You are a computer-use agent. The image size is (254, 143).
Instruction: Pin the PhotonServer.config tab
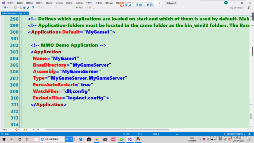(x=24, y=13)
